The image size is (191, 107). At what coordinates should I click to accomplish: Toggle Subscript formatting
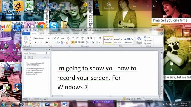[50, 42]
